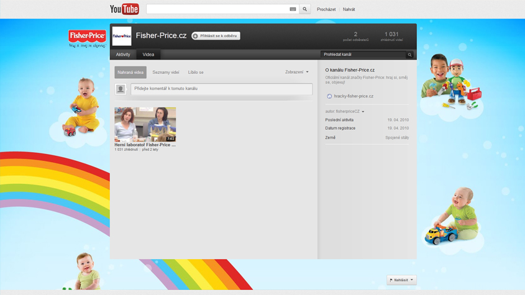Click the Nahrát upload link
This screenshot has width=525, height=295.
[x=349, y=9]
